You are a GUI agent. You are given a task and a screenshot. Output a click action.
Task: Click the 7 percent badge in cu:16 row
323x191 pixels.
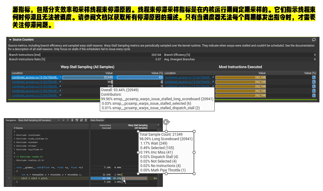click(x=314, y=77)
